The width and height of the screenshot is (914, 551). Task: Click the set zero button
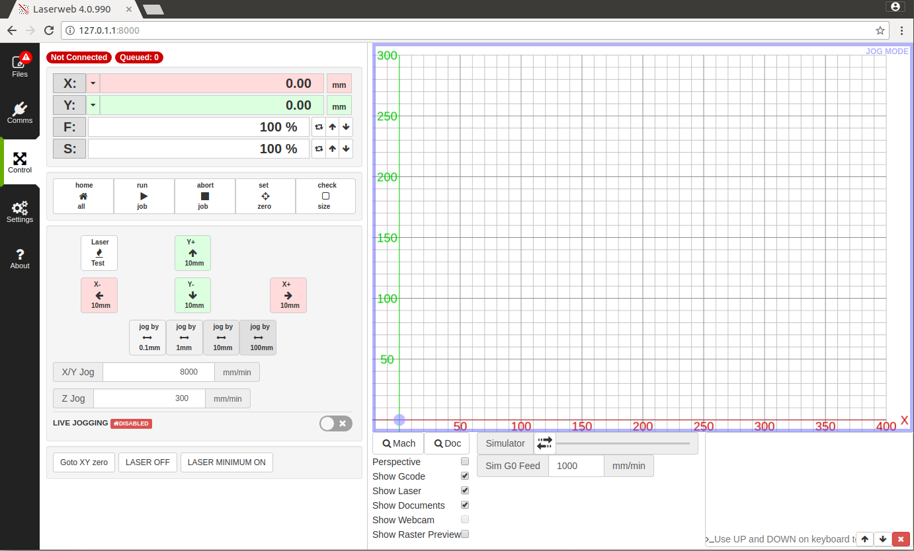click(265, 196)
